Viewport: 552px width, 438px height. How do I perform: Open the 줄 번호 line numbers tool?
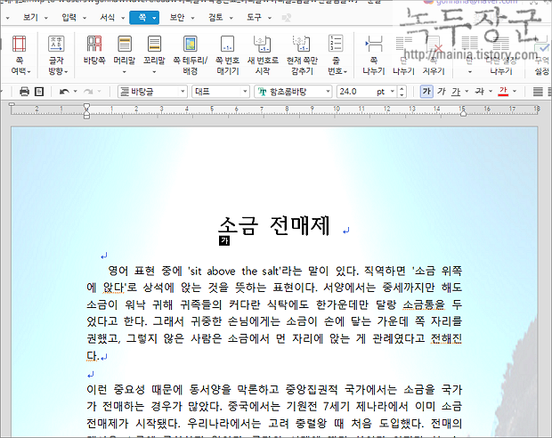pos(337,55)
